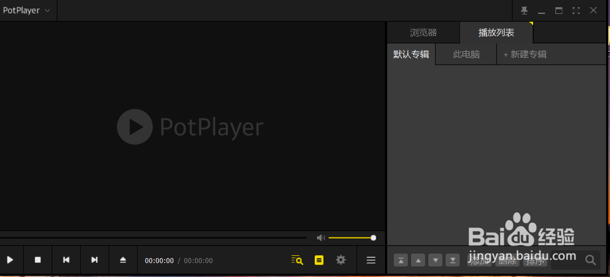This screenshot has width=610, height=277.
Task: Open the playlist search icon
Action: click(x=297, y=260)
